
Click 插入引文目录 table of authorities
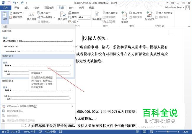coord(164,13)
